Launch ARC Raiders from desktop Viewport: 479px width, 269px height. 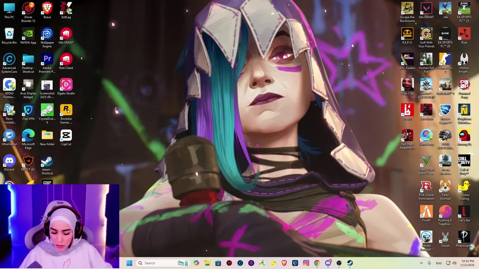408,61
